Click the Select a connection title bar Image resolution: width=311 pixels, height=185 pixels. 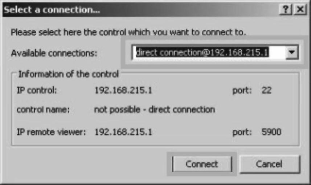coord(139,9)
